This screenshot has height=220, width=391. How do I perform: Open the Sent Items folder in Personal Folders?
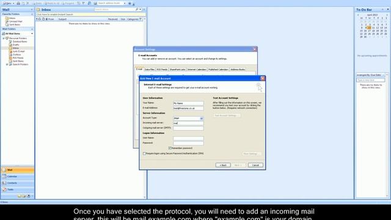tap(18, 61)
